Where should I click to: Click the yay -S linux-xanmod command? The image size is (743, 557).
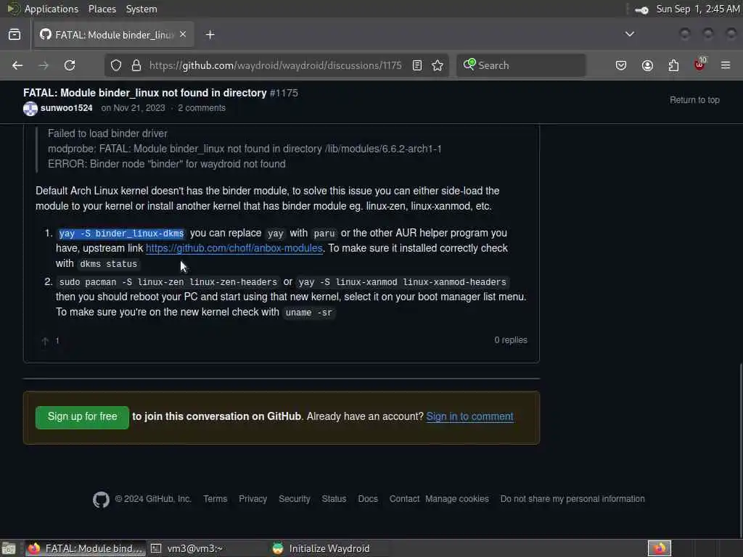pos(402,282)
